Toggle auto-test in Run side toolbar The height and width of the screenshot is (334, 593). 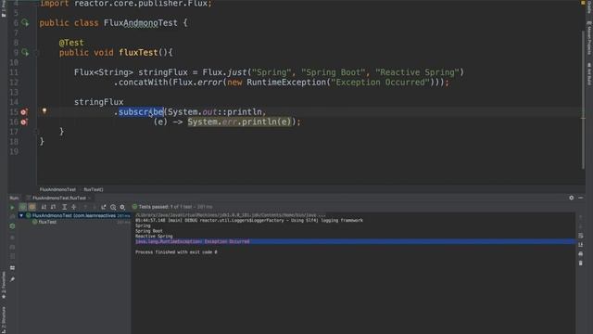12,225
